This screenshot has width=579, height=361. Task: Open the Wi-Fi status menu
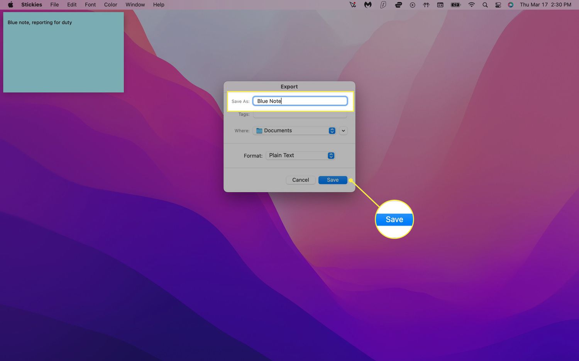(x=471, y=5)
